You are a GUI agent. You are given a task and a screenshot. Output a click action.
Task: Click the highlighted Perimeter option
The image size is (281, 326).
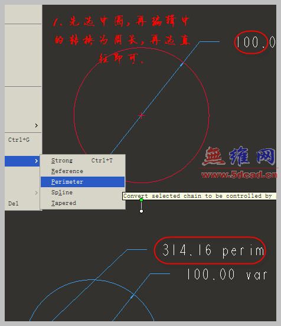pos(83,182)
